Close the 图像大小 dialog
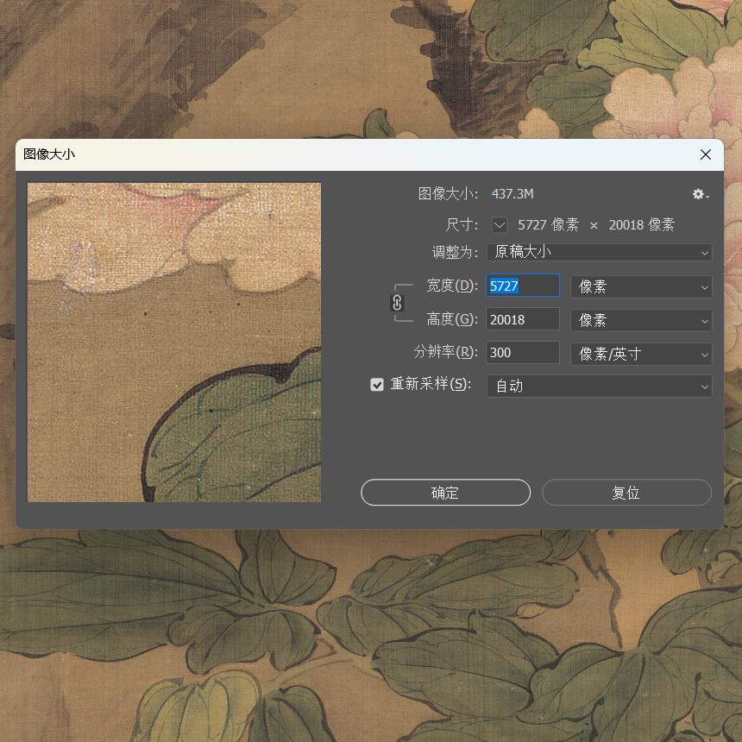 [x=706, y=154]
